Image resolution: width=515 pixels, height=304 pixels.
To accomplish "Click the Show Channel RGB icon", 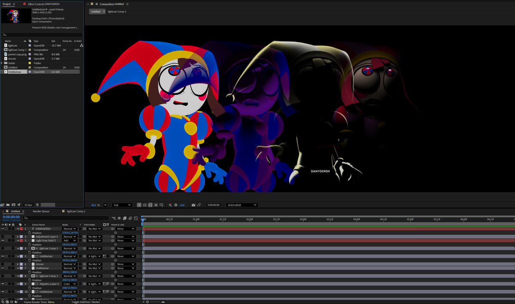I will pyautogui.click(x=170, y=205).
